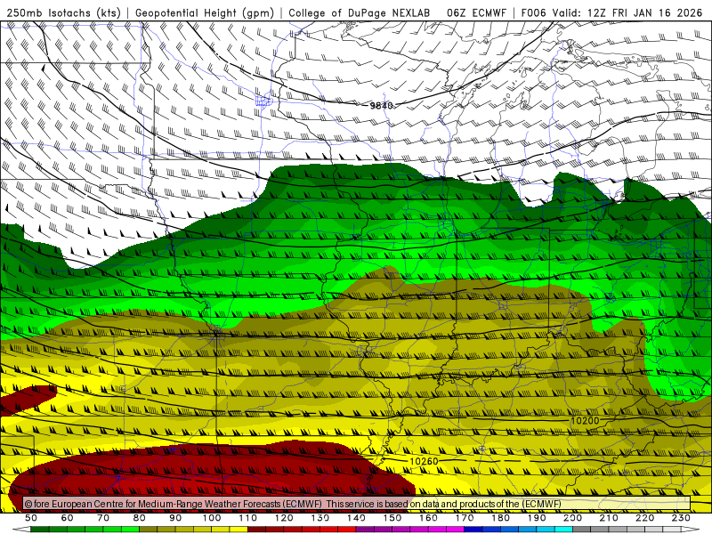The height and width of the screenshot is (534, 712).
Task: Click the 10200 height contour label
Action: tap(585, 420)
